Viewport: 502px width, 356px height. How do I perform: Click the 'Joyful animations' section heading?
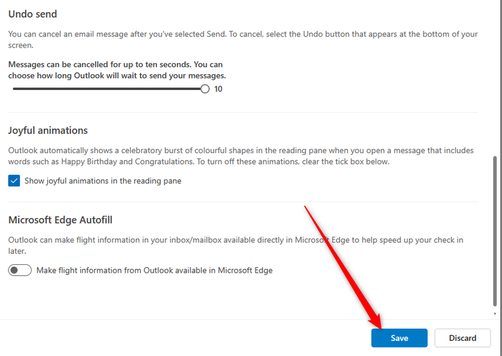[47, 130]
